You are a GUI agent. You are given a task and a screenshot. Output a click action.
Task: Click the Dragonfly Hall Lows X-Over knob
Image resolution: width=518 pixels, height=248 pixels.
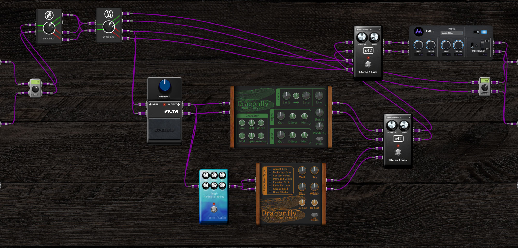292,135
